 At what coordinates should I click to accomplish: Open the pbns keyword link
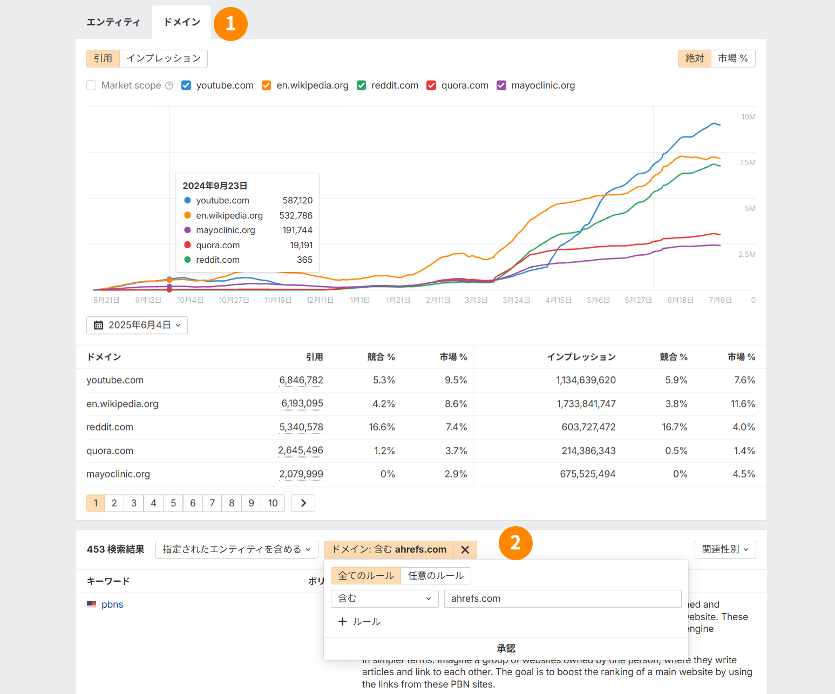point(112,604)
